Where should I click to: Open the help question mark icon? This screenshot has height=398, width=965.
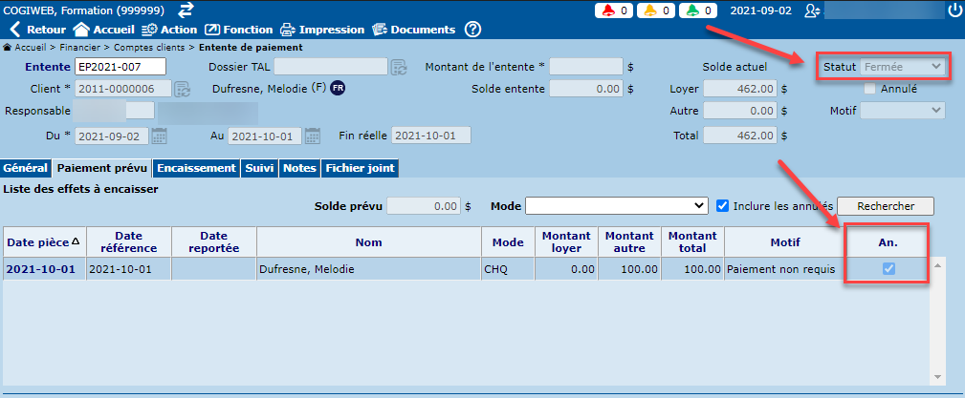click(472, 30)
